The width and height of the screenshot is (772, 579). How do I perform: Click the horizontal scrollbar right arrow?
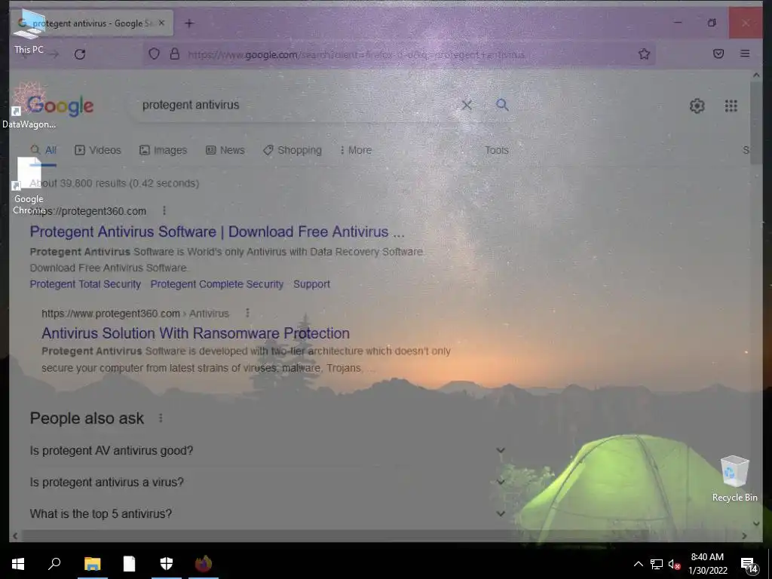744,536
